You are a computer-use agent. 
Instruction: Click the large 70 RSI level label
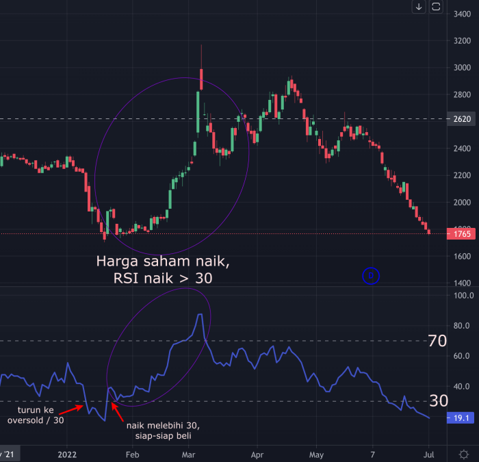point(437,341)
